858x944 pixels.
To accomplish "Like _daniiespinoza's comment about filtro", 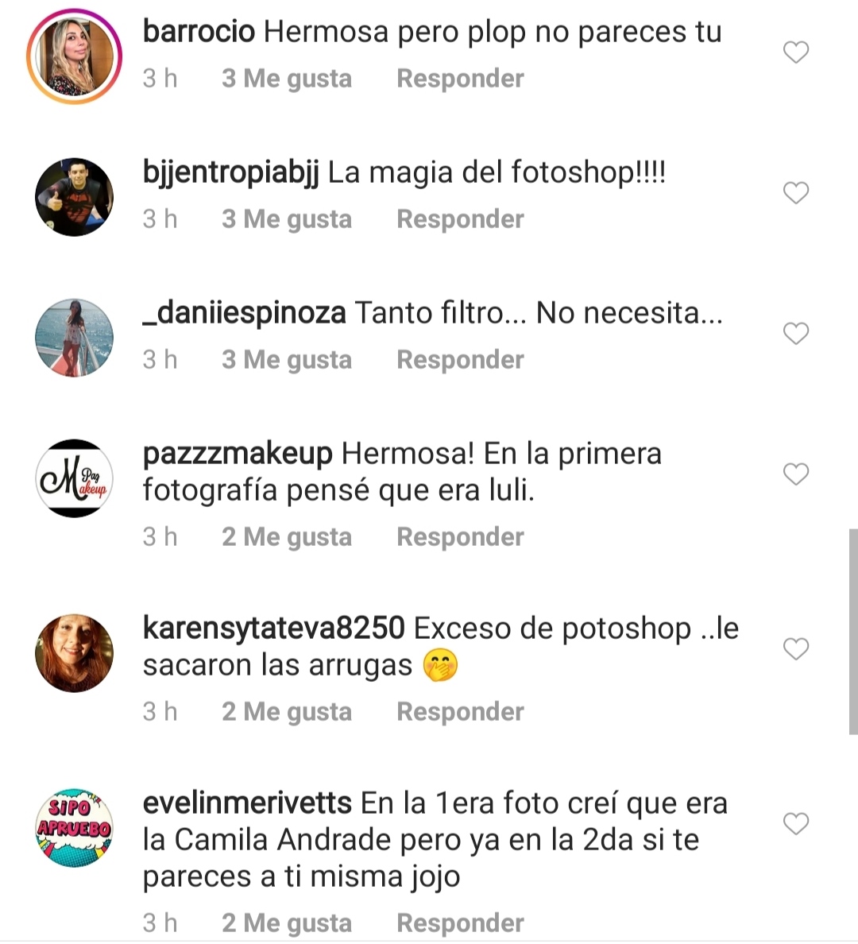I will pyautogui.click(x=795, y=333).
